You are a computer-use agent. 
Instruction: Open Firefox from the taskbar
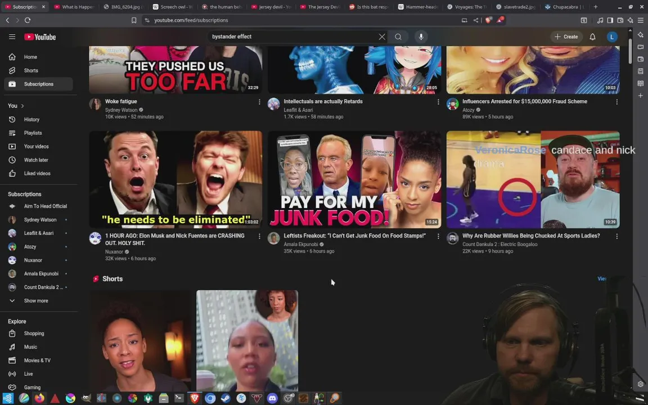pos(39,398)
